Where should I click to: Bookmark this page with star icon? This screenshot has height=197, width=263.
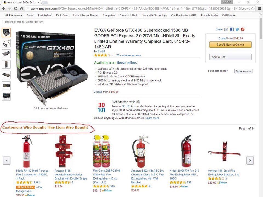point(253,8)
